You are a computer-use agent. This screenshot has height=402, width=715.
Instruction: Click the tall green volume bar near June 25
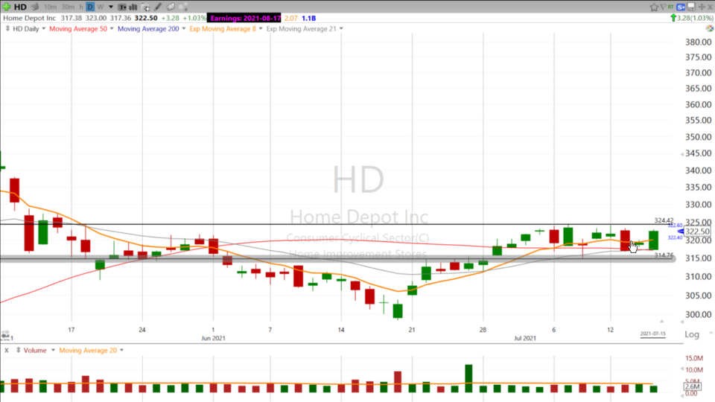(468, 378)
